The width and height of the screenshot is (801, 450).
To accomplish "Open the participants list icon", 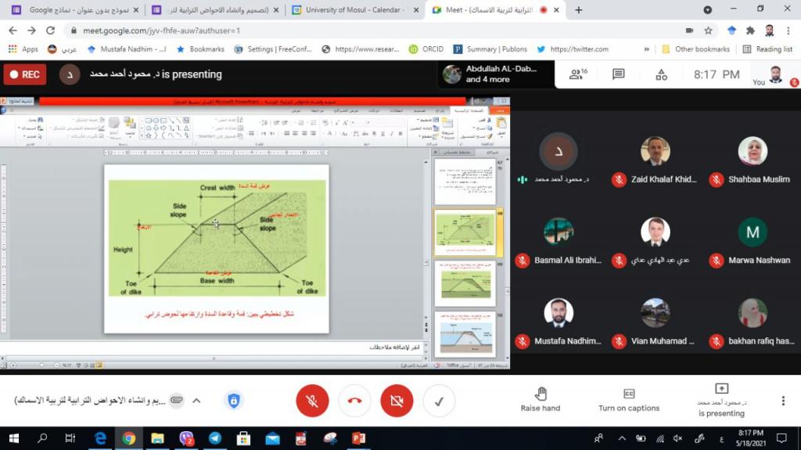I will (578, 74).
